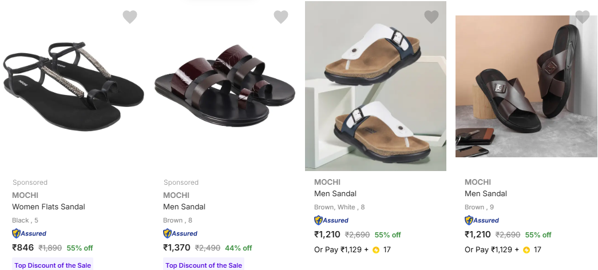
Task: Click Assured badge under Brown, 9 sandal
Action: coord(482,220)
